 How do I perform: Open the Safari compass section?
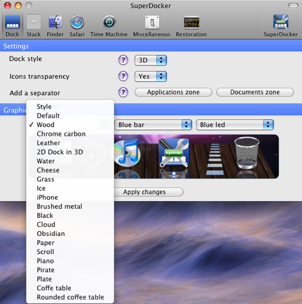pos(77,26)
